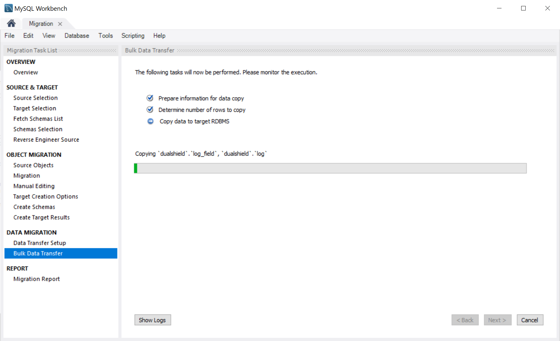
Task: Select Migration step under Object Migration
Action: 27,176
